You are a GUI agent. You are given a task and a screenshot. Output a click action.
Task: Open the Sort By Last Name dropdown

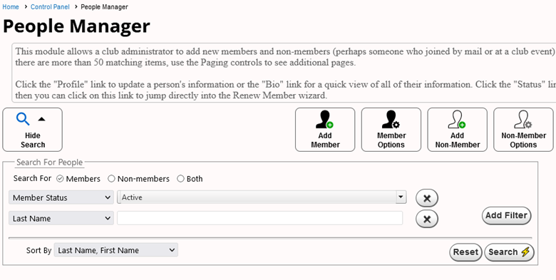[x=116, y=250]
